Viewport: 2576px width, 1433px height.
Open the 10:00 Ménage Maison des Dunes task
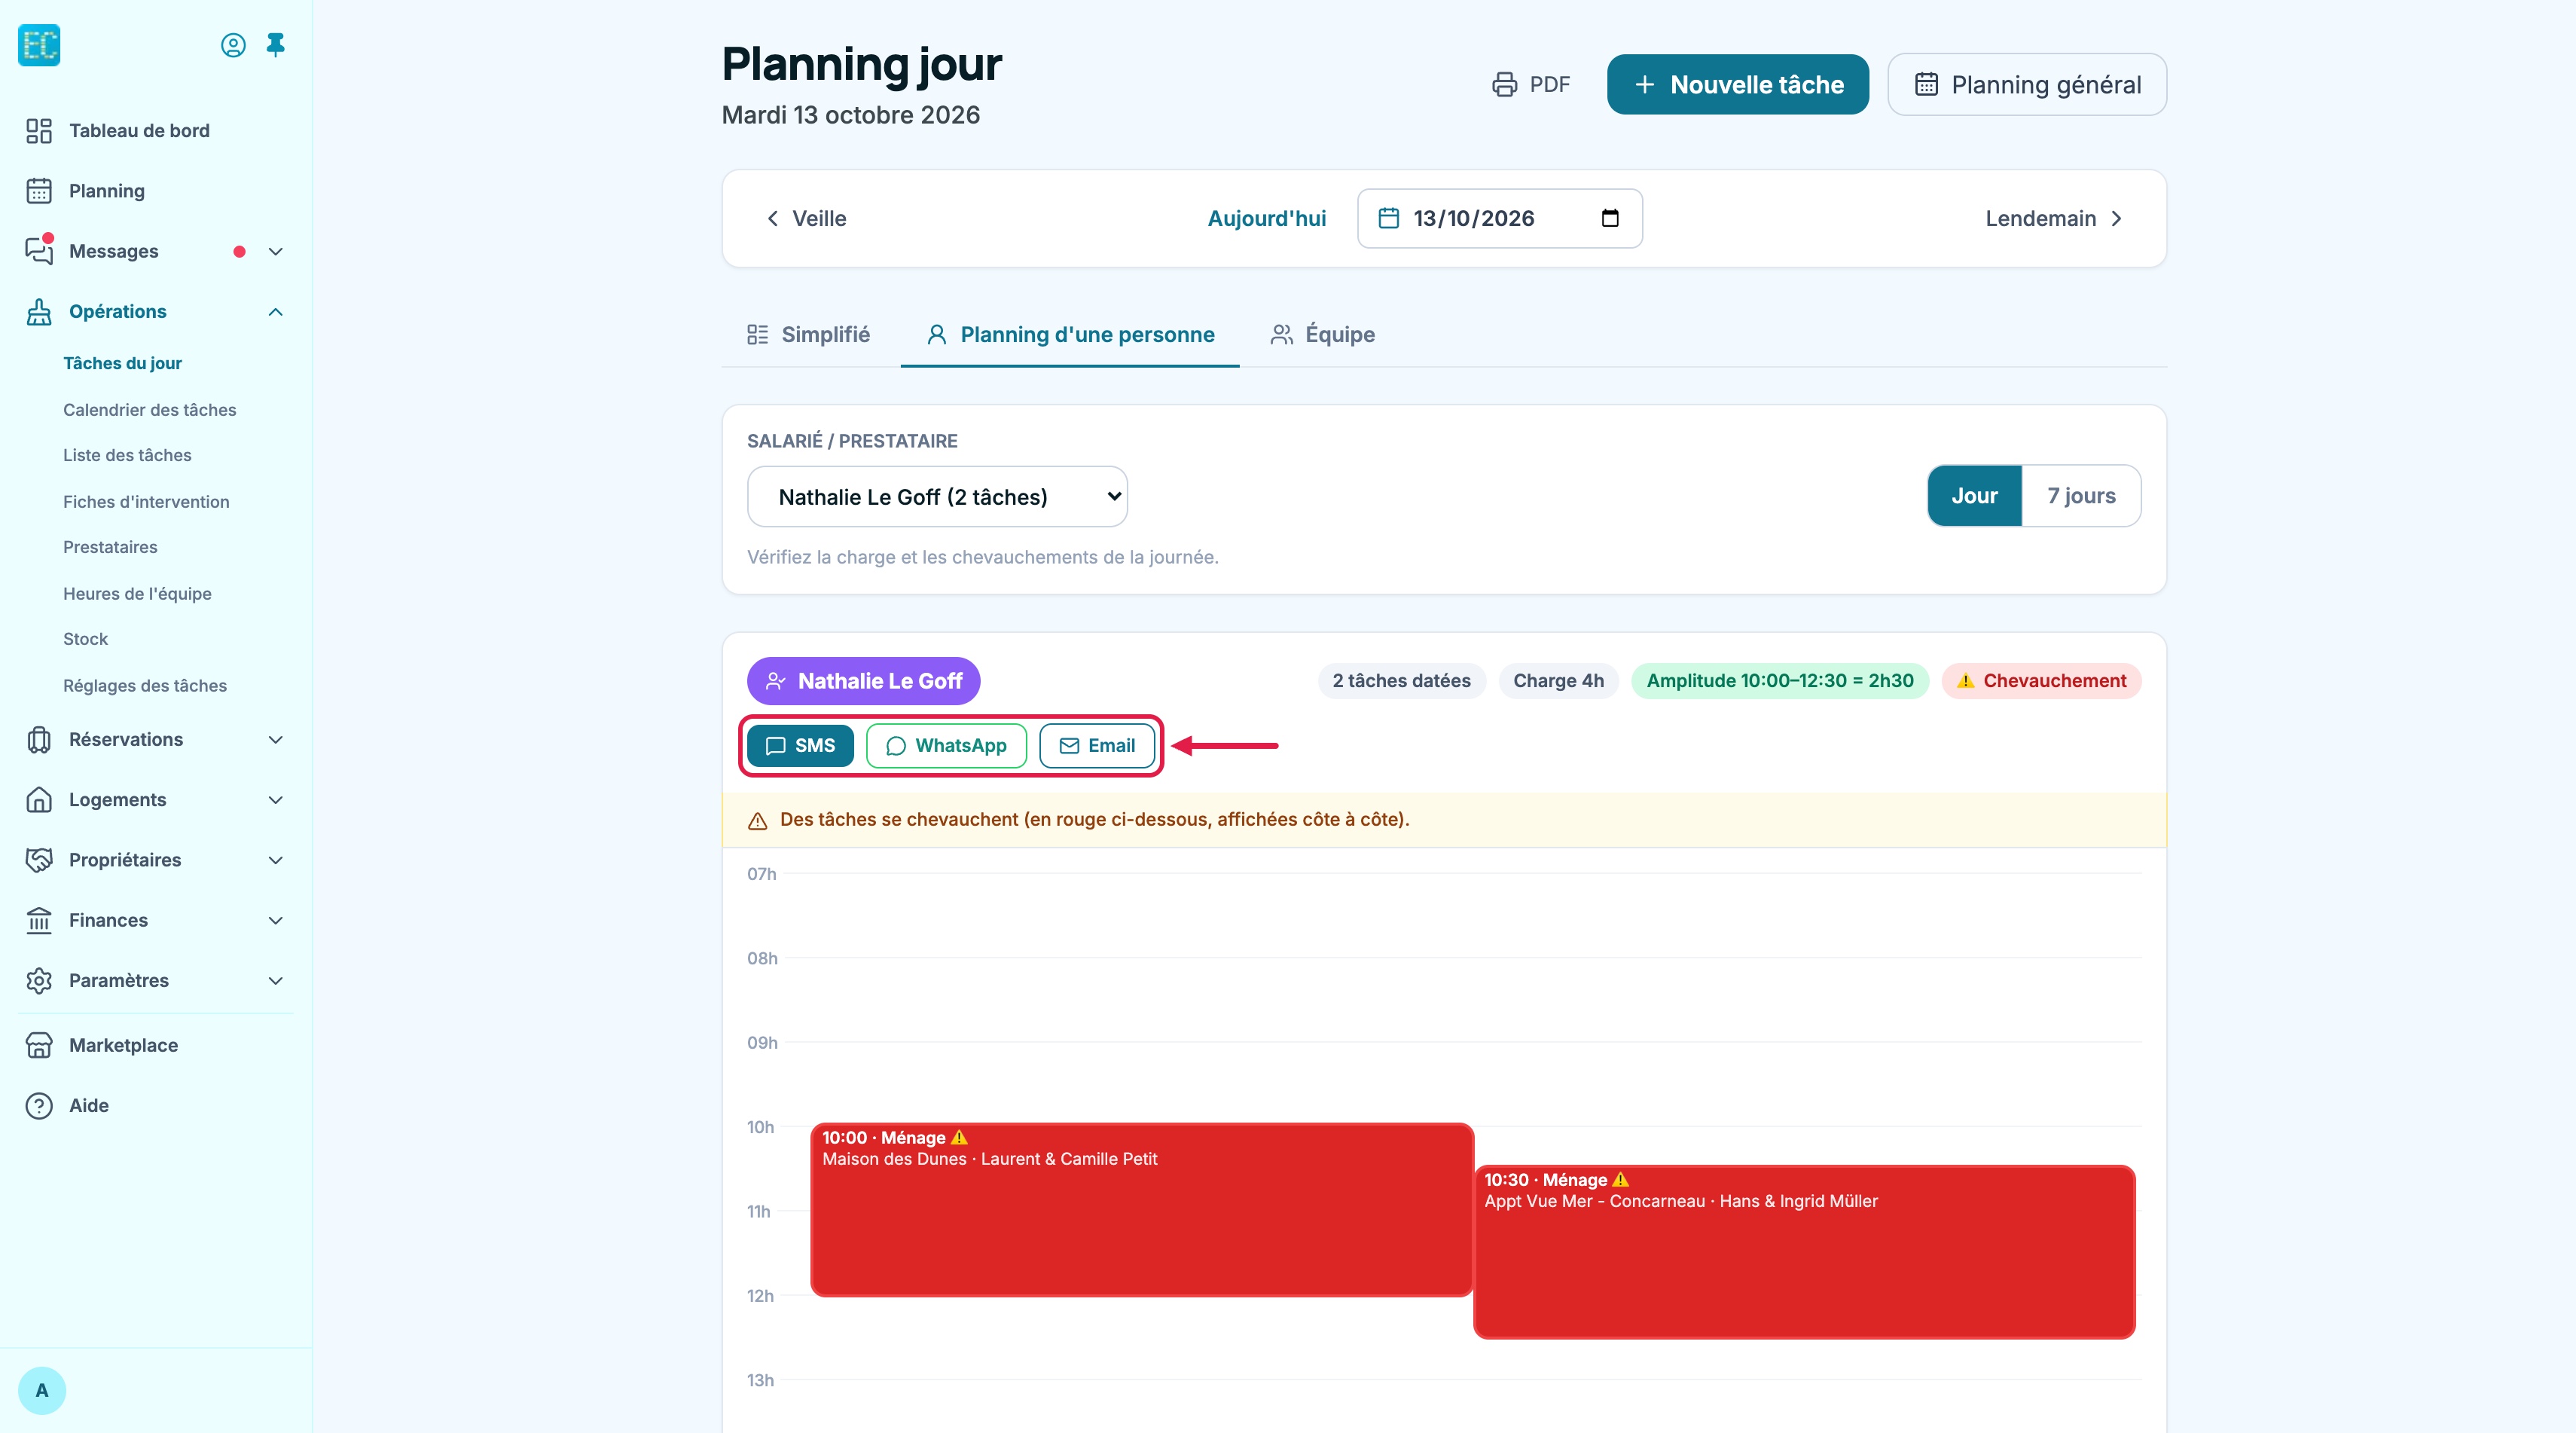coord(1141,1210)
